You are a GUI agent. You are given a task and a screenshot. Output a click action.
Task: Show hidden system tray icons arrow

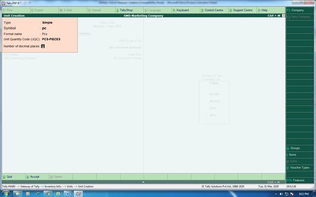(276, 194)
